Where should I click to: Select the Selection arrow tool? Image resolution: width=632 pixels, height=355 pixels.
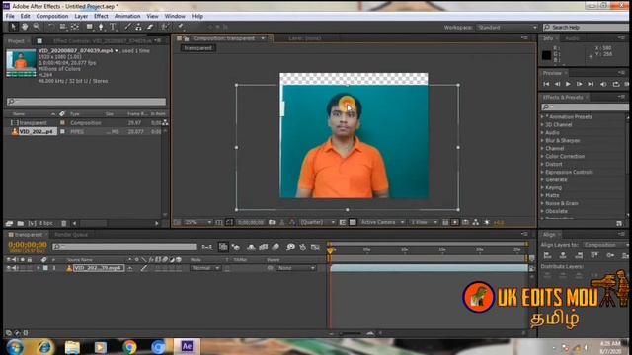13,27
